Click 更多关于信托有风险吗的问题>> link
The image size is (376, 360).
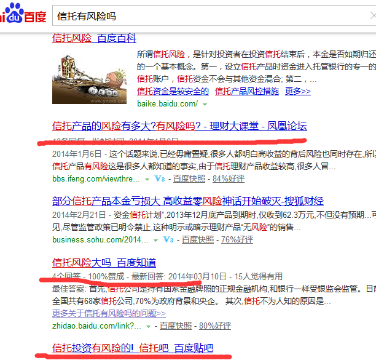click(x=109, y=313)
